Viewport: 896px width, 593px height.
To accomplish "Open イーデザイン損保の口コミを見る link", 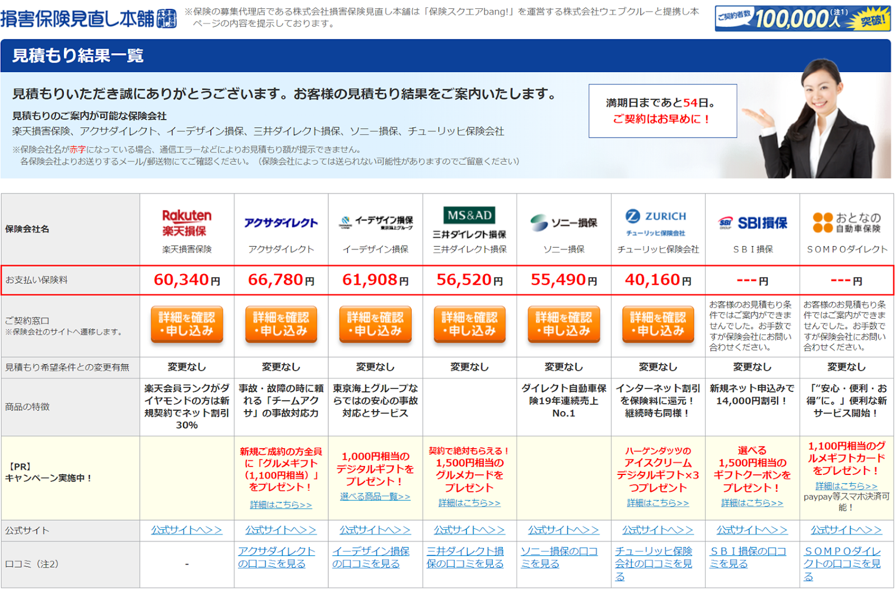I will click(x=371, y=557).
